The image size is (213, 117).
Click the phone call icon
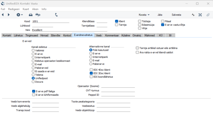[56, 15]
